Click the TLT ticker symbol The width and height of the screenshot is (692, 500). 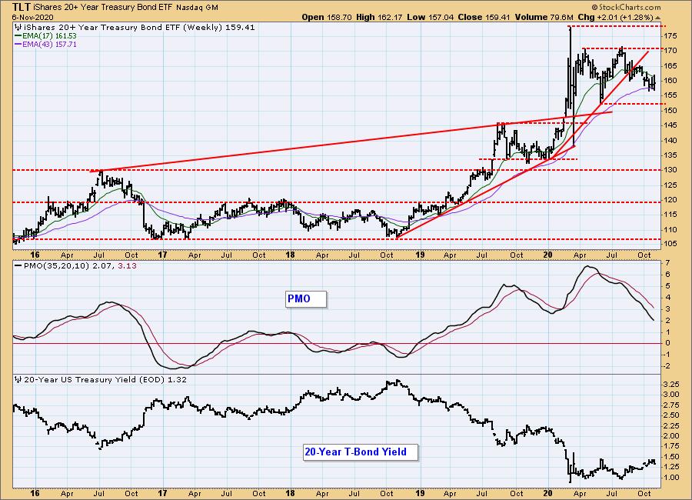coord(21,7)
